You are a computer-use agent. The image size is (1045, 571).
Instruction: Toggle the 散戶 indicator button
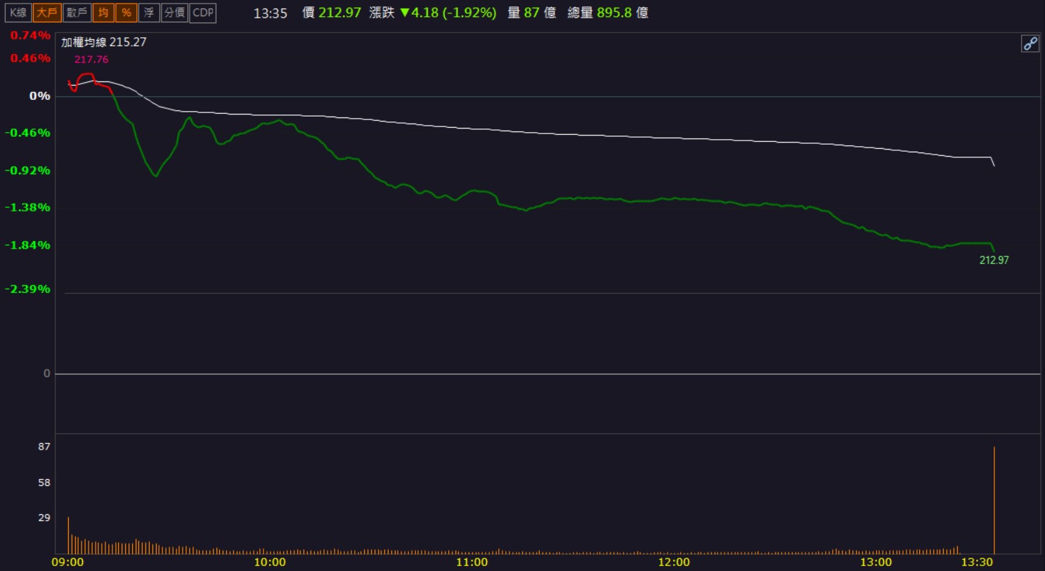tap(77, 13)
